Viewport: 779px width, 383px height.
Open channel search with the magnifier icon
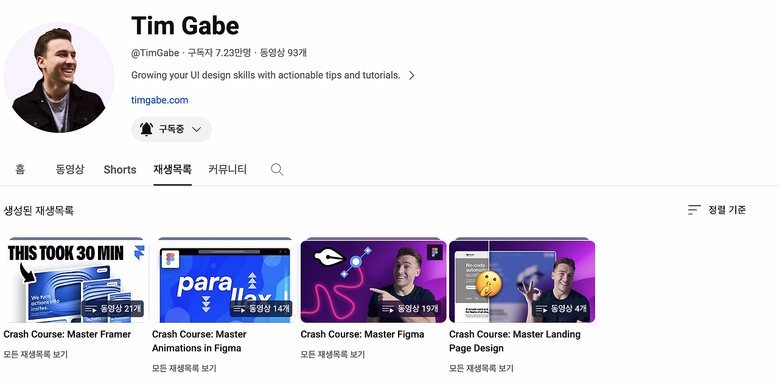click(x=277, y=169)
